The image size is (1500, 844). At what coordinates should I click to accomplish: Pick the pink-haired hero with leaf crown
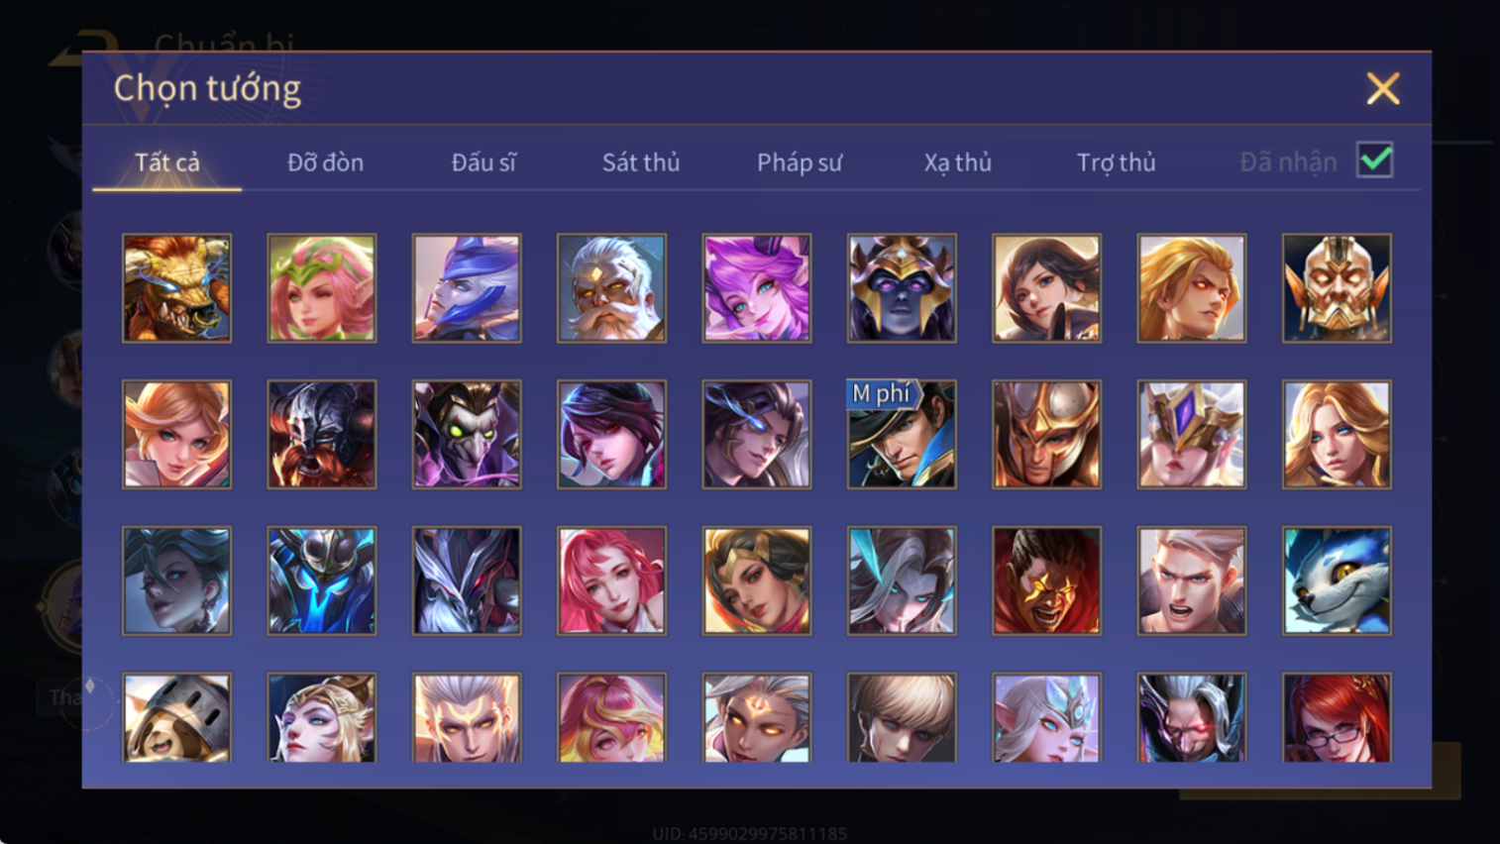click(322, 288)
